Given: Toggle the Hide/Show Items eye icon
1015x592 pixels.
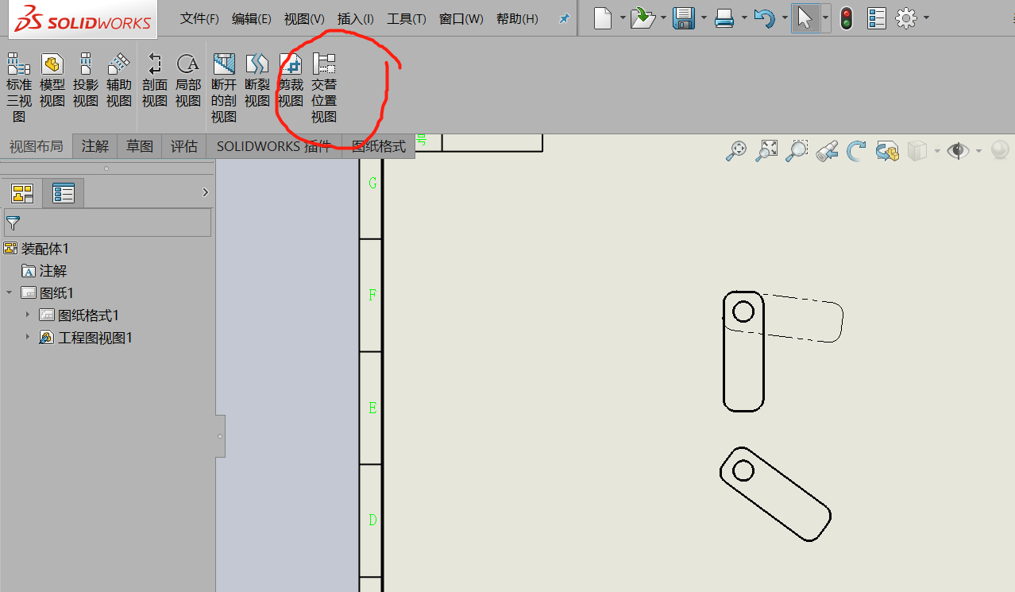Looking at the screenshot, I should [x=958, y=150].
